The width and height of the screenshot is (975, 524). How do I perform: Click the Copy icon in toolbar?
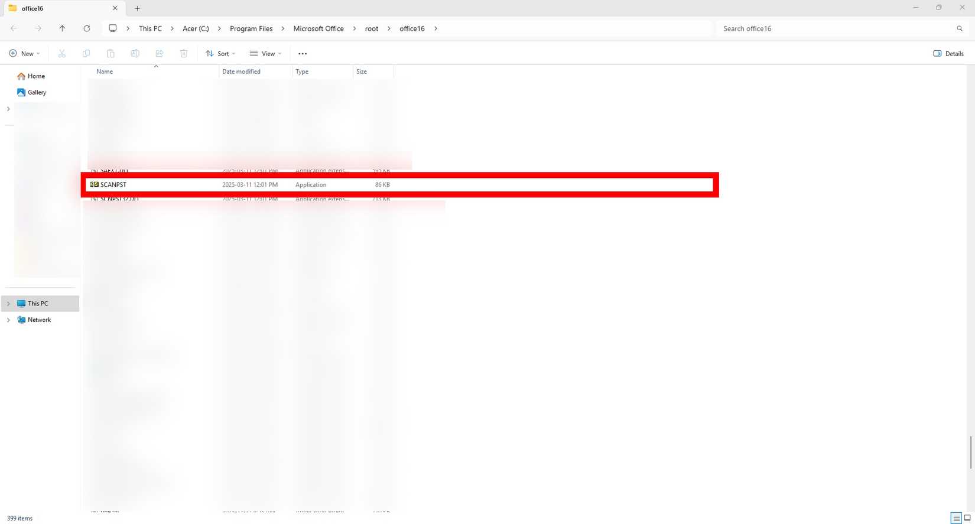[86, 54]
